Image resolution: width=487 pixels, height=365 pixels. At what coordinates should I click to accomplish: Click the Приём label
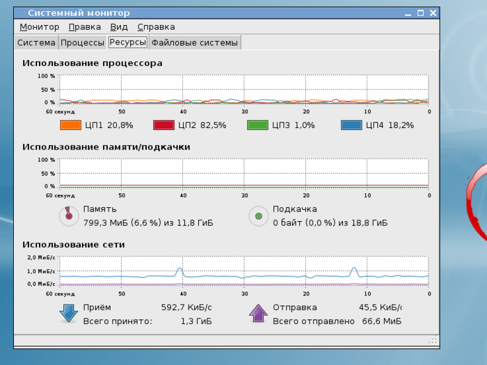tap(97, 307)
